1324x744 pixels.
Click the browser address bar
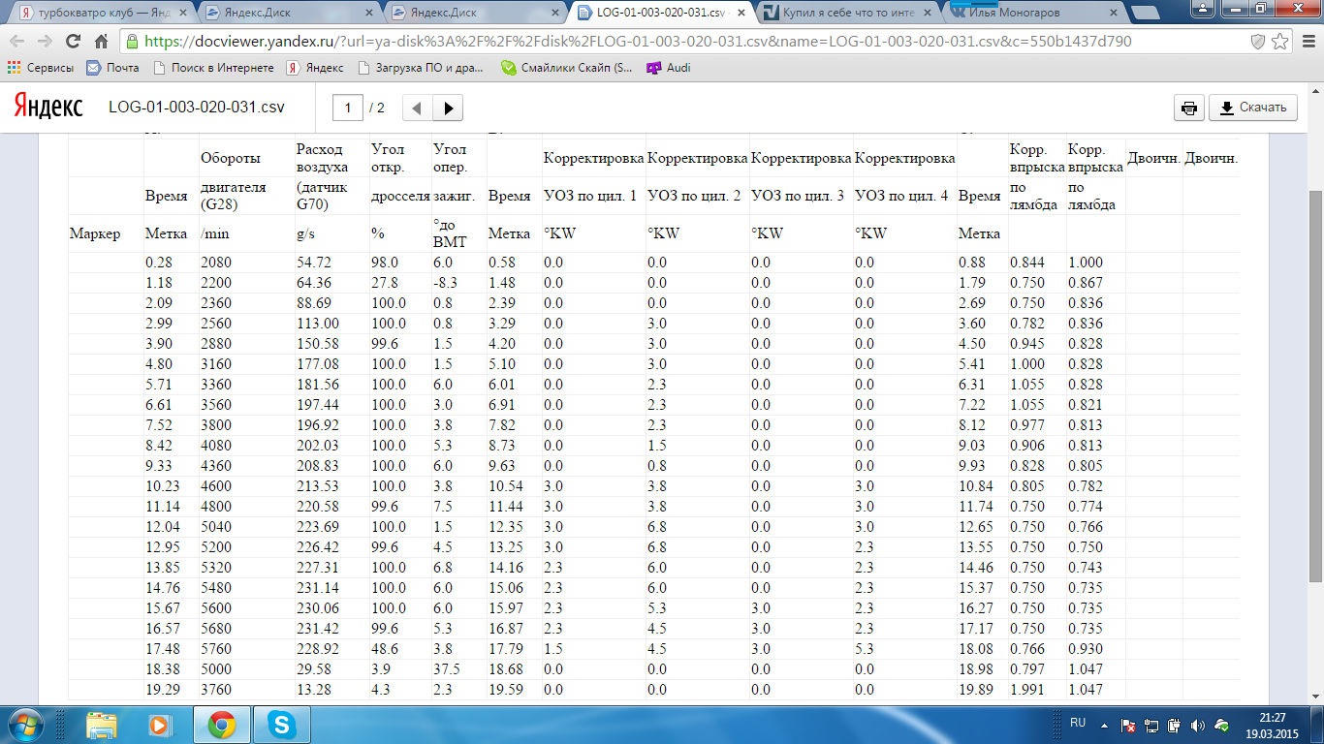(x=678, y=42)
